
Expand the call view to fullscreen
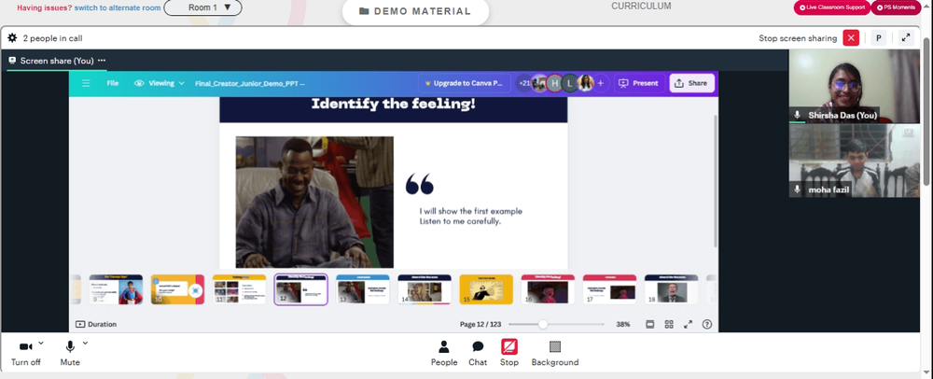click(x=906, y=37)
